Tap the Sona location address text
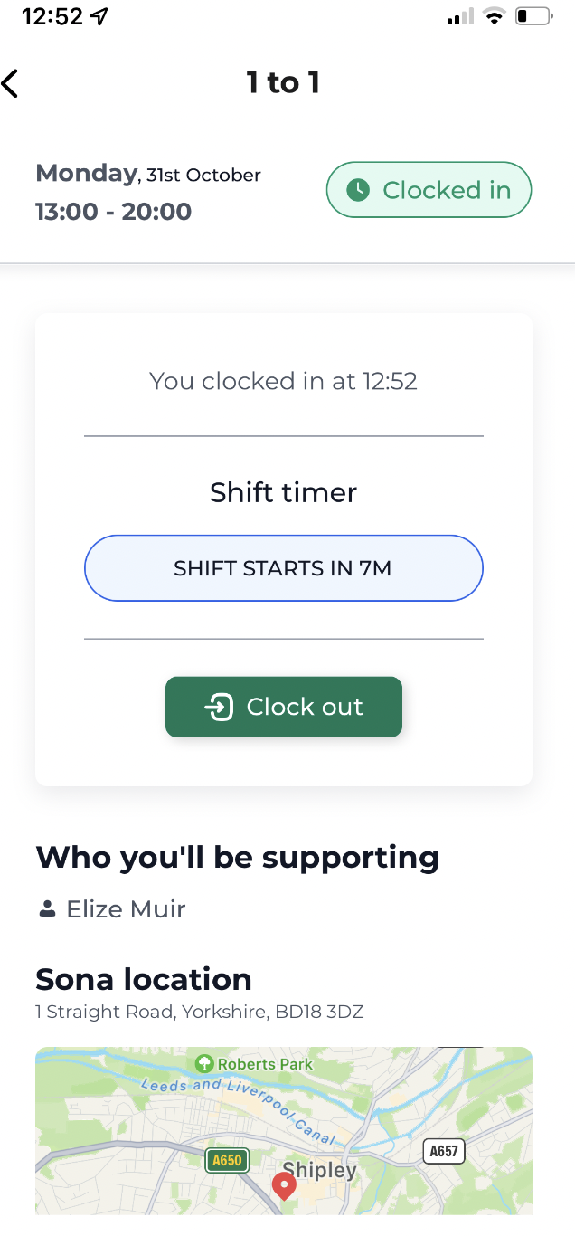The width and height of the screenshot is (575, 1236). [199, 1012]
